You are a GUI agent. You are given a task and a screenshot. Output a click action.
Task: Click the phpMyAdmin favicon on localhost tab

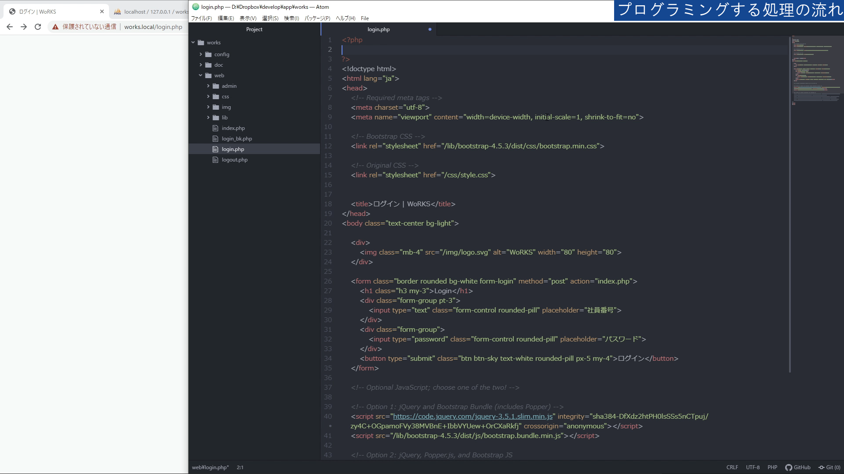point(117,12)
